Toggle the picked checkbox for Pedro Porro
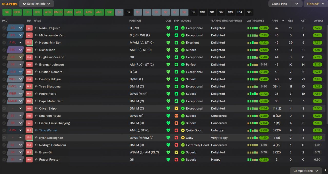The image size is (328, 174). (4, 94)
